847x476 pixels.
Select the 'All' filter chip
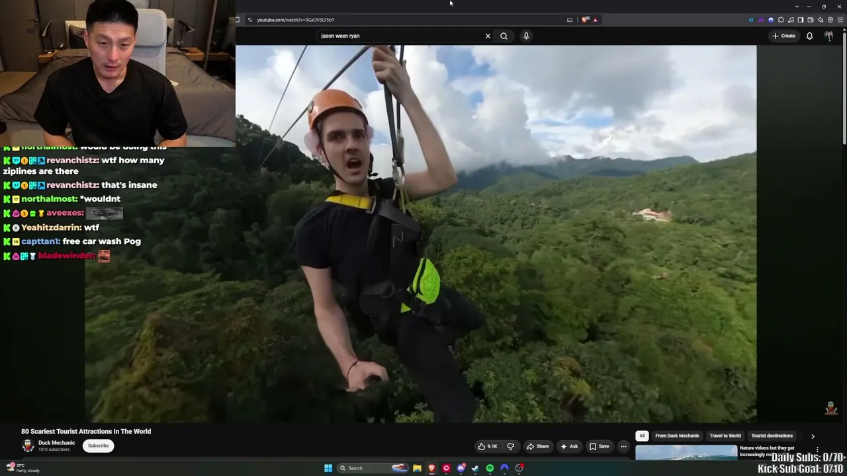(x=642, y=436)
